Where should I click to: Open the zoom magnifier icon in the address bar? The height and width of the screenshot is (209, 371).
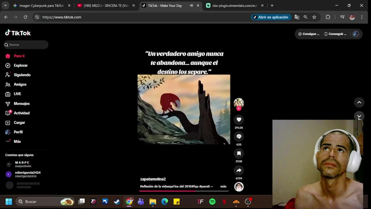click(x=305, y=17)
